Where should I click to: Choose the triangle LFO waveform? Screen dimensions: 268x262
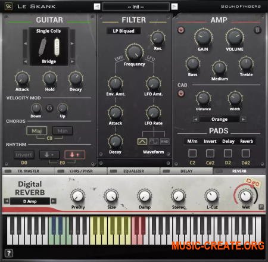tap(142, 142)
